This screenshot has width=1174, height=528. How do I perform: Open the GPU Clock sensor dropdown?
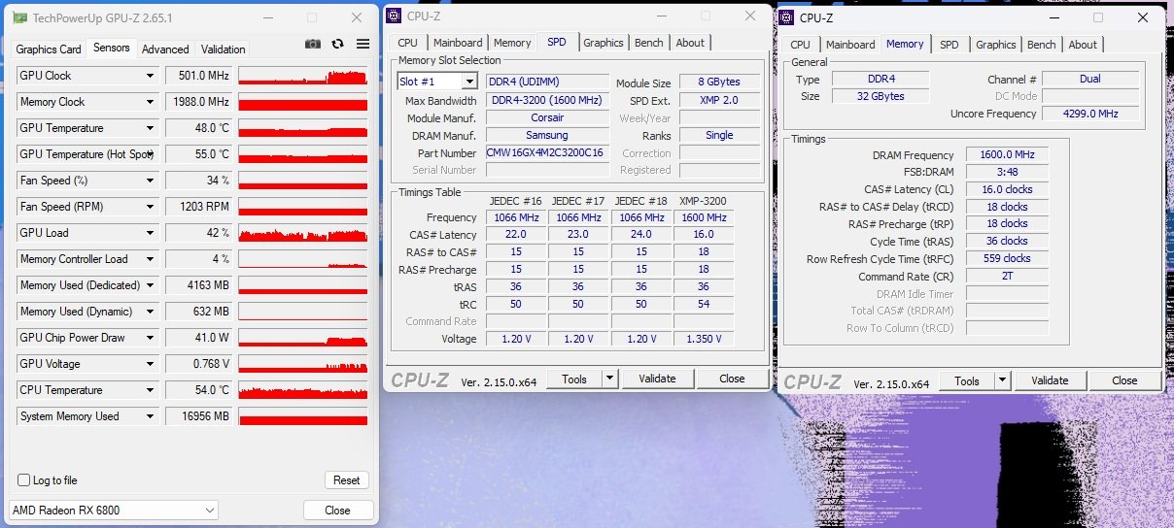pyautogui.click(x=150, y=76)
